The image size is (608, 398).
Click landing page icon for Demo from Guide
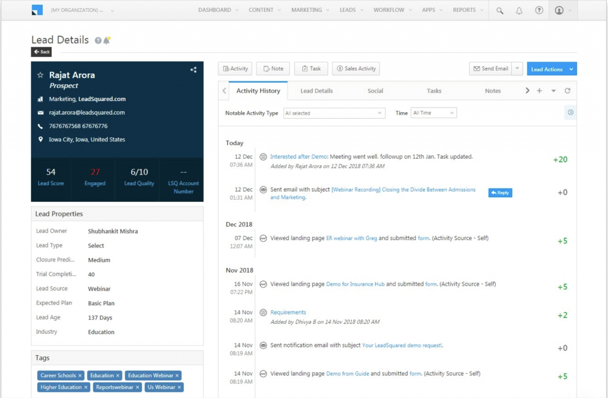pyautogui.click(x=263, y=374)
